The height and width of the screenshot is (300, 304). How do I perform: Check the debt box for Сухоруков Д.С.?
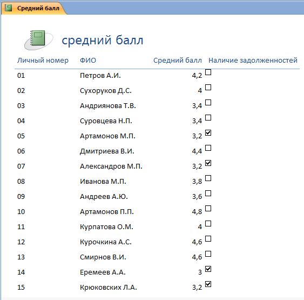(x=208, y=88)
